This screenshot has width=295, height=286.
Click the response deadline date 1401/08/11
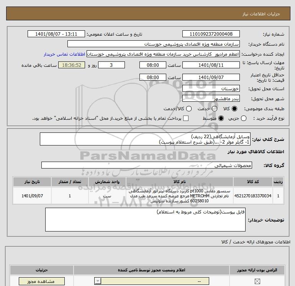point(211,65)
